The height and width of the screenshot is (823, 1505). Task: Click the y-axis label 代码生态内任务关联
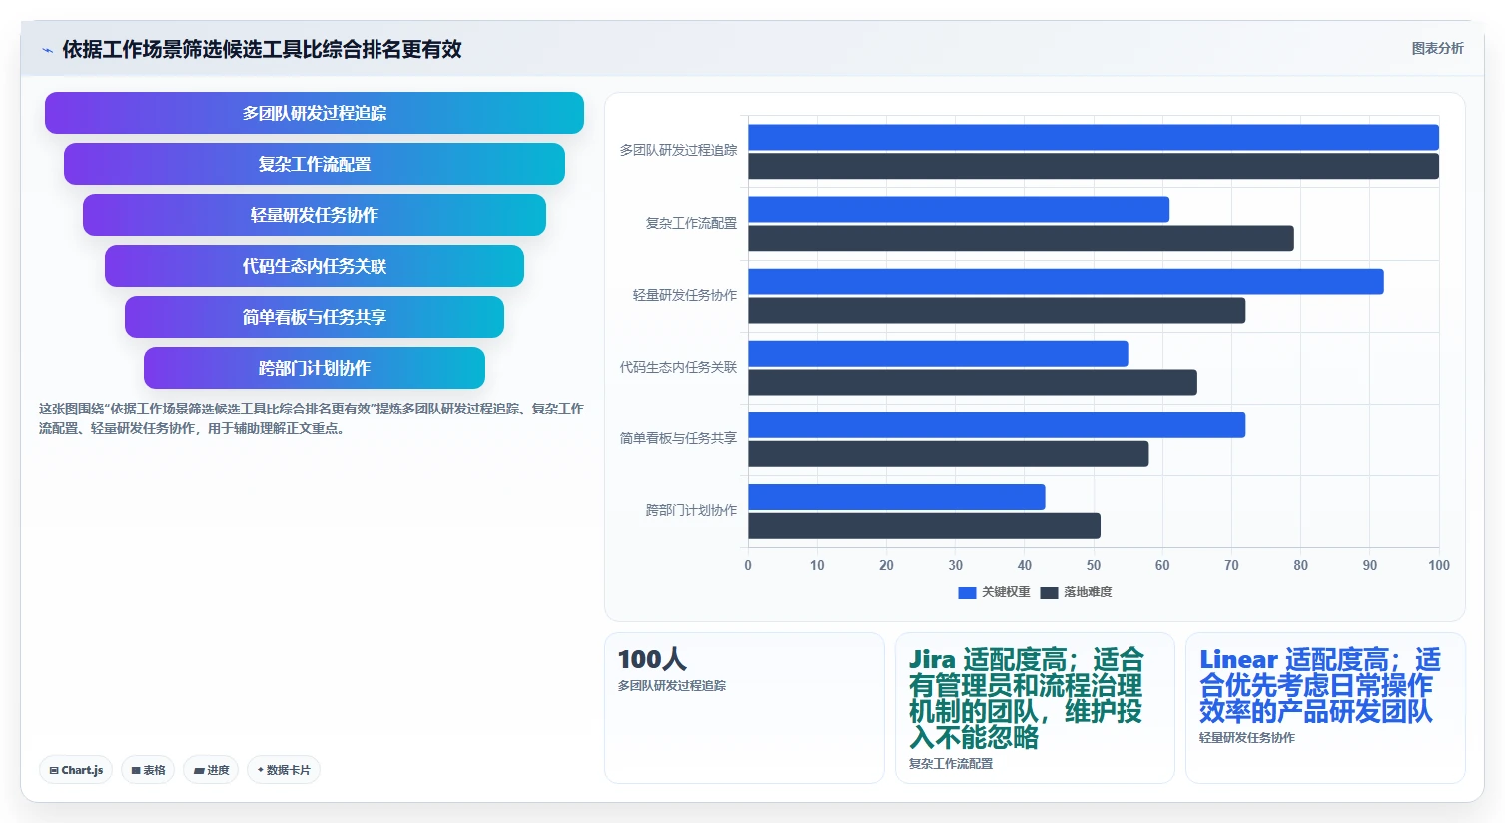point(678,367)
